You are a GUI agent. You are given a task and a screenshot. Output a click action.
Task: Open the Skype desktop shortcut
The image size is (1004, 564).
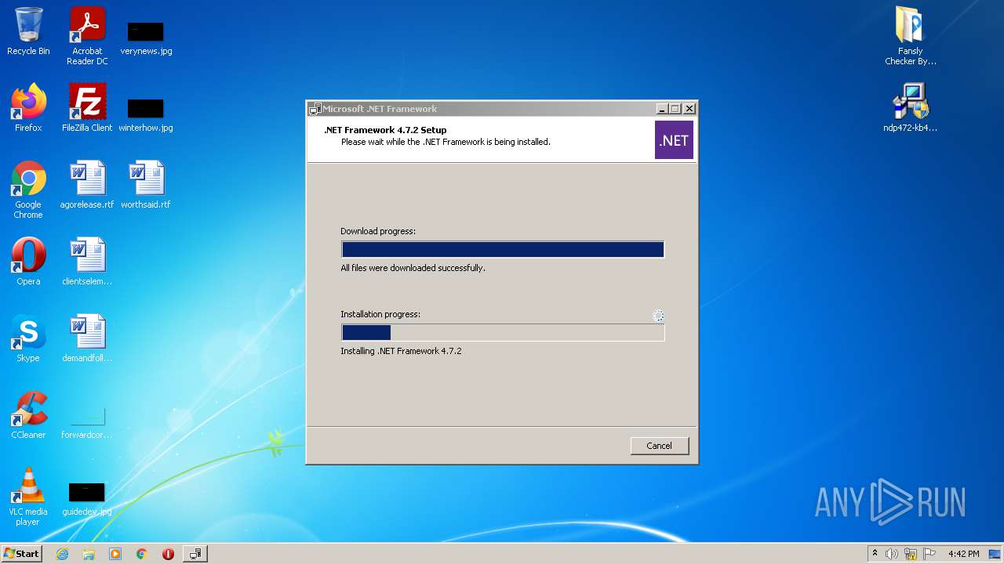tap(28, 338)
